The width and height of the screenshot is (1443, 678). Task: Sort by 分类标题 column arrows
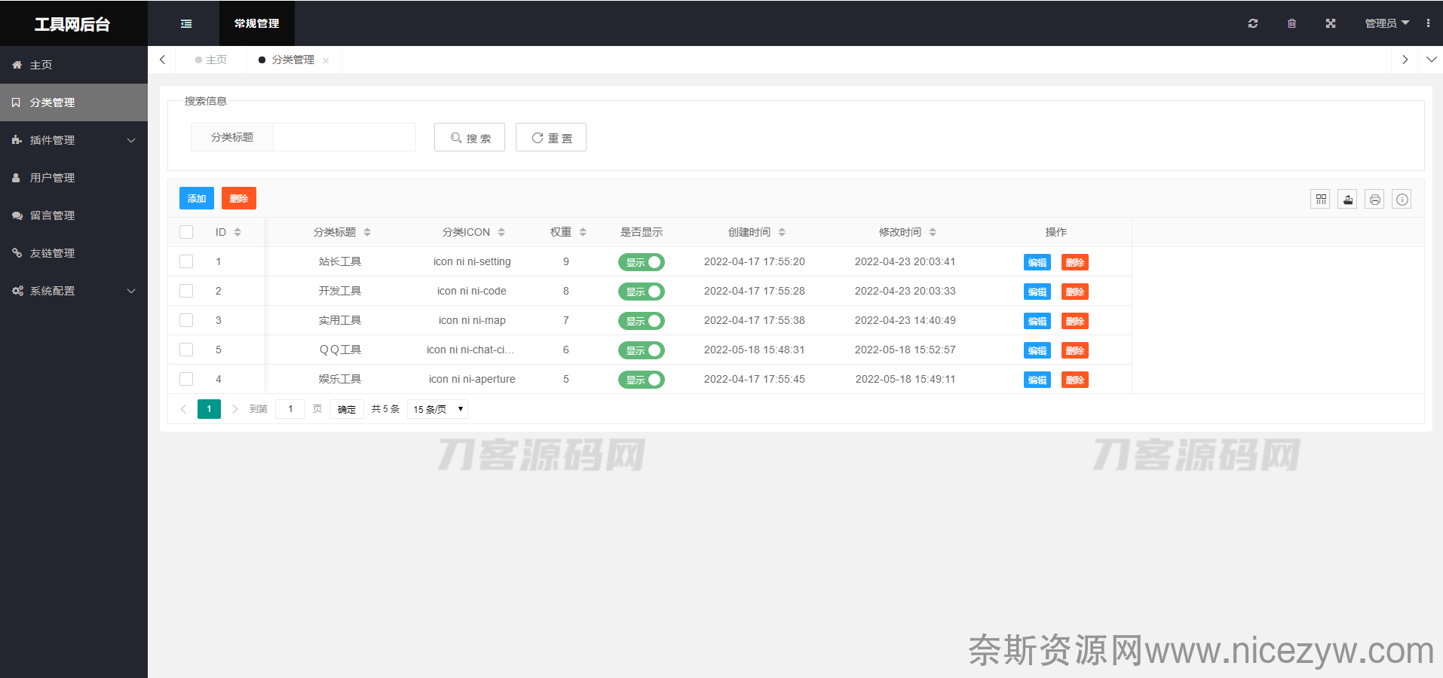click(x=367, y=232)
